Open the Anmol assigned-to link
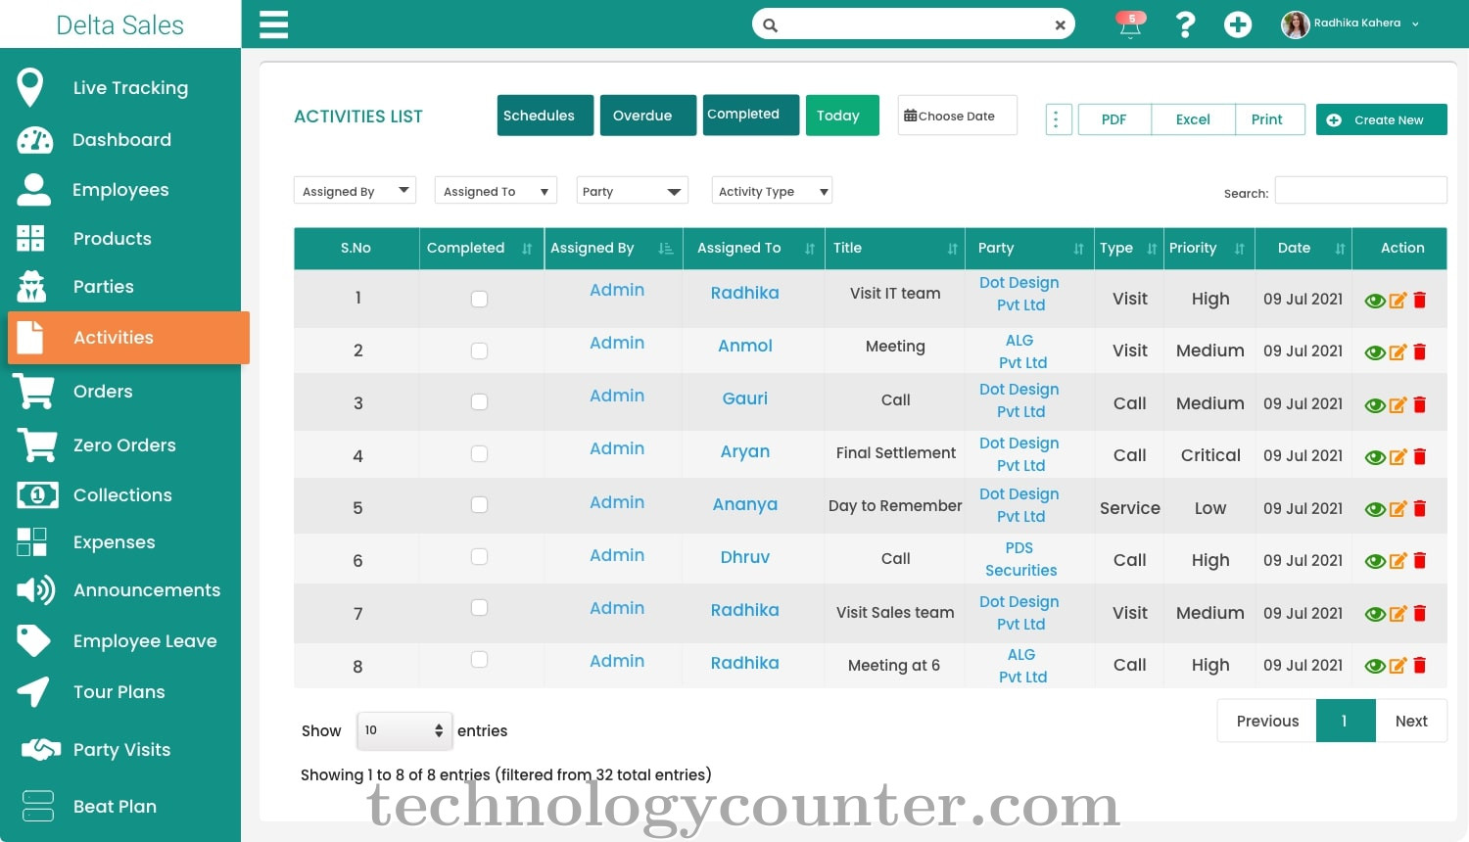Image resolution: width=1469 pixels, height=842 pixels. click(x=745, y=346)
